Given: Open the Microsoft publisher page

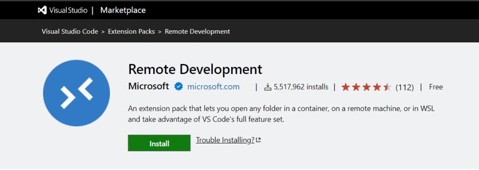Looking at the screenshot, I should click(x=148, y=86).
